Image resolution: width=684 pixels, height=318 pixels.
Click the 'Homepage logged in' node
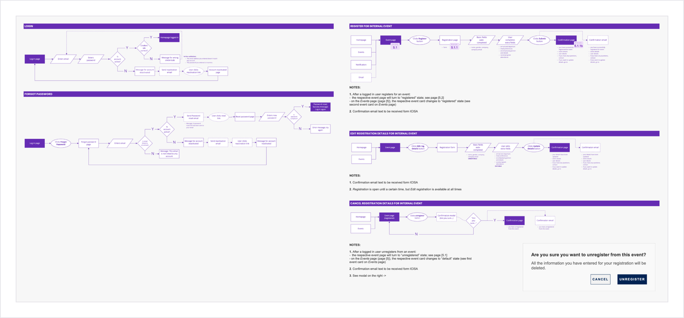169,38
